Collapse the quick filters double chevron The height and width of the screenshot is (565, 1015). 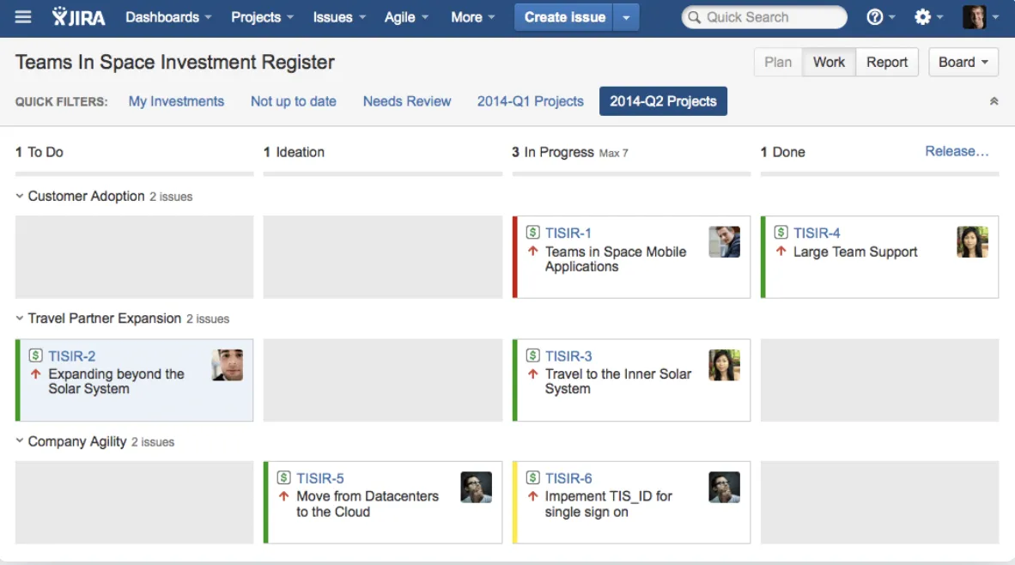[x=994, y=101]
